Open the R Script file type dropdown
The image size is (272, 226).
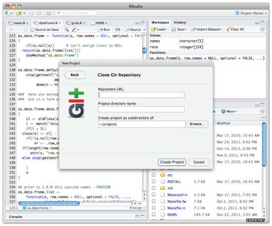click(137, 208)
